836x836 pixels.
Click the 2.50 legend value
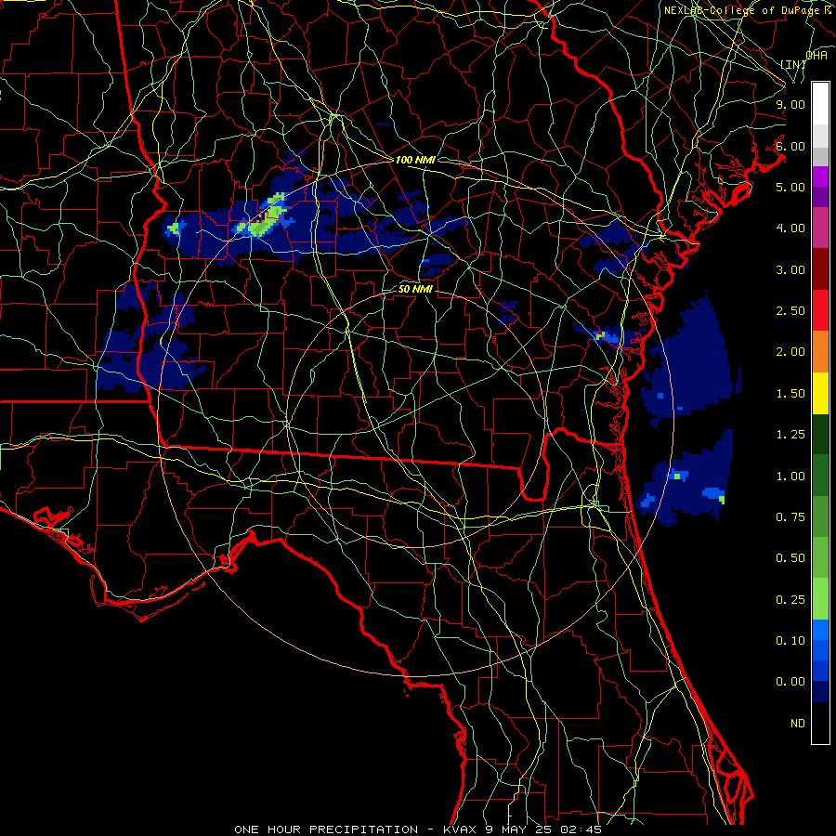click(x=790, y=311)
